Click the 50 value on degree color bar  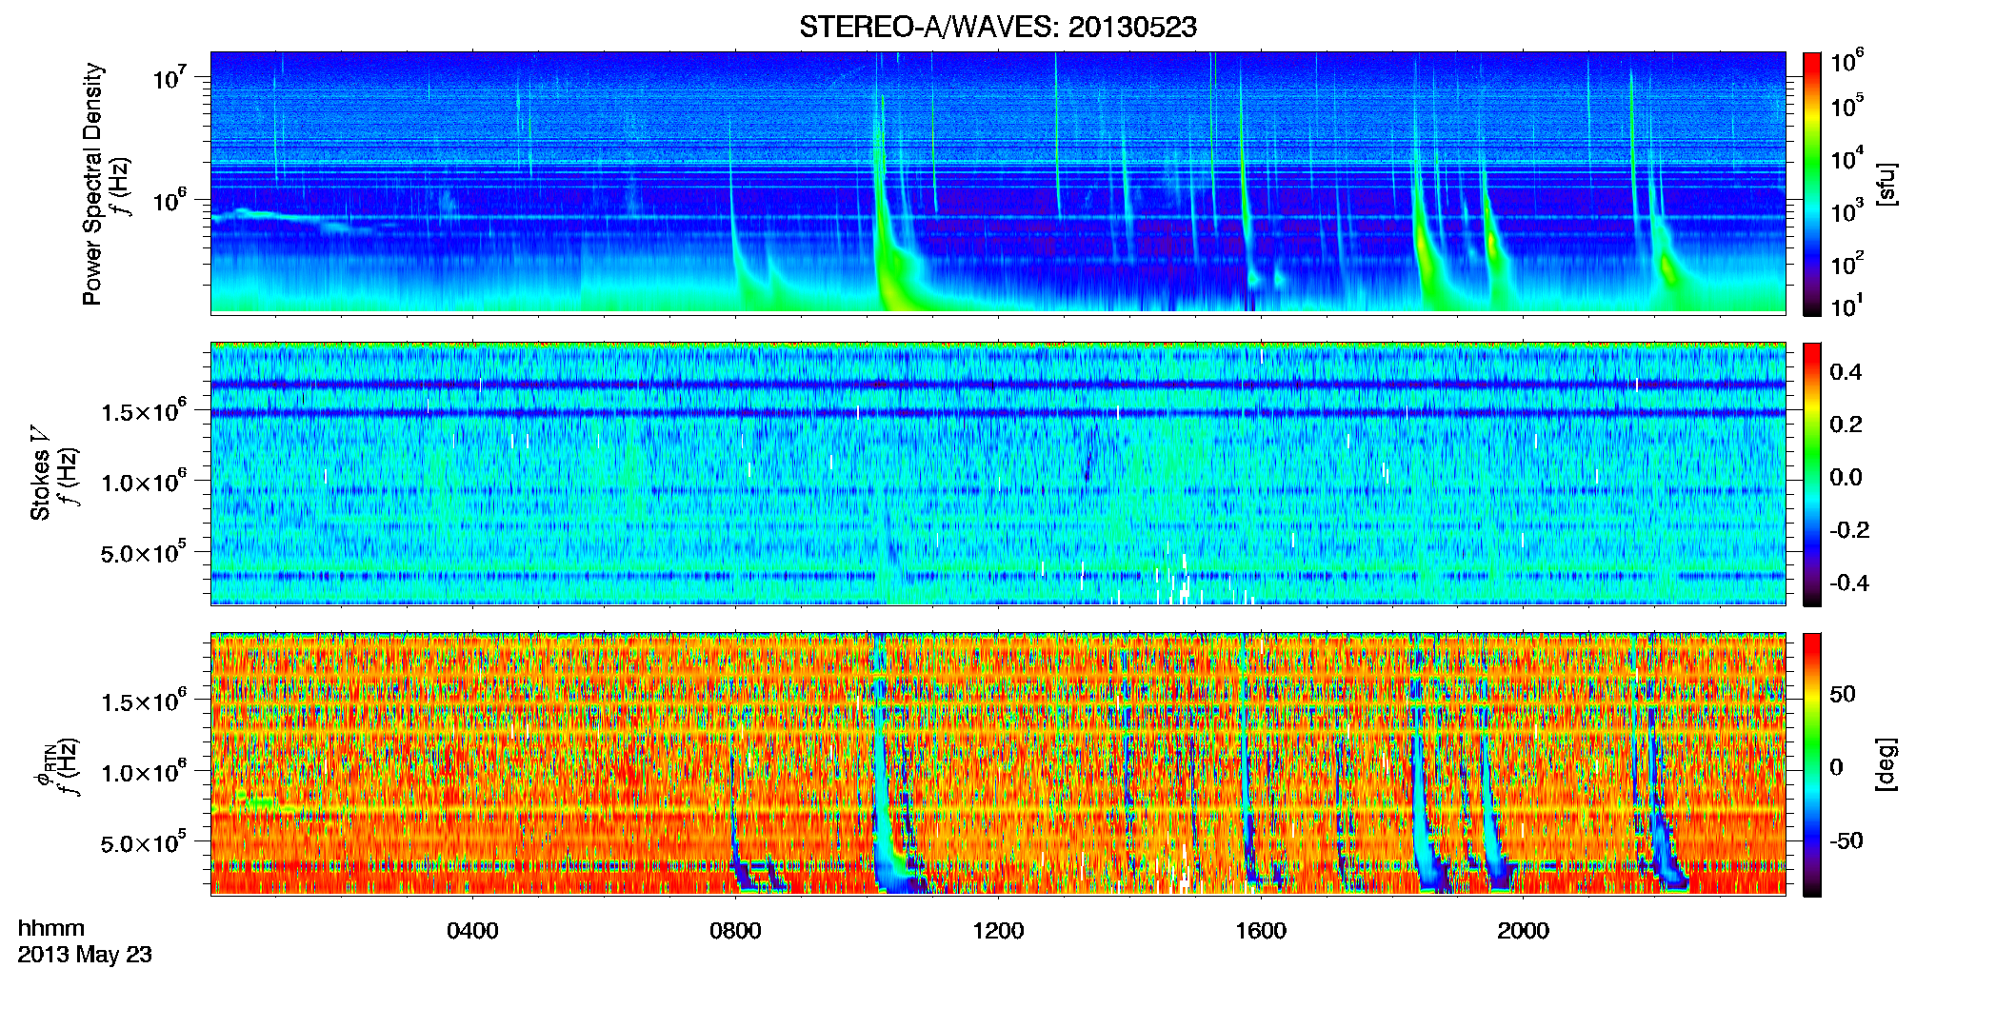tap(1842, 694)
